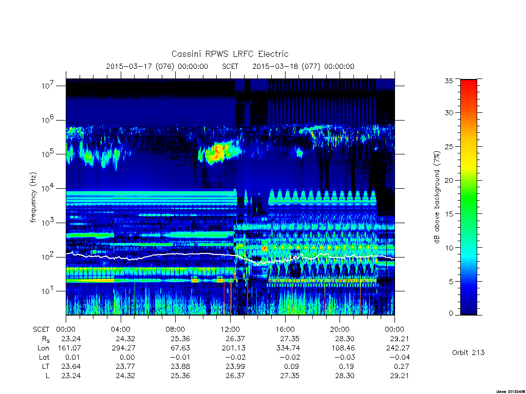Image resolution: width=526 pixels, height=394 pixels.
Task: Click the 'Rs' row label
Action: coord(46,340)
